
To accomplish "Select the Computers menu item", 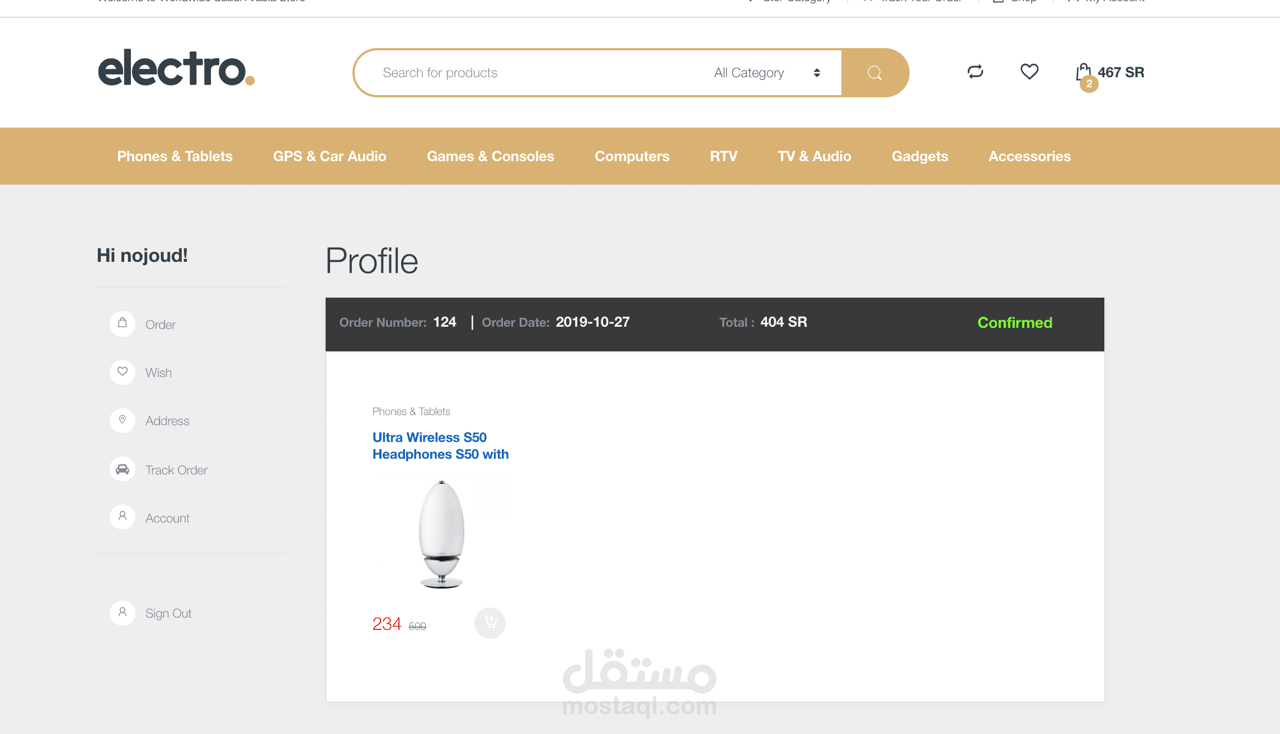I will point(632,156).
